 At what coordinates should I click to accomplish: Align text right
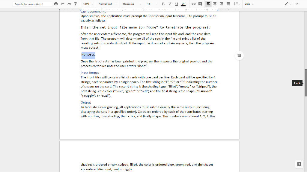tap(222, 4)
